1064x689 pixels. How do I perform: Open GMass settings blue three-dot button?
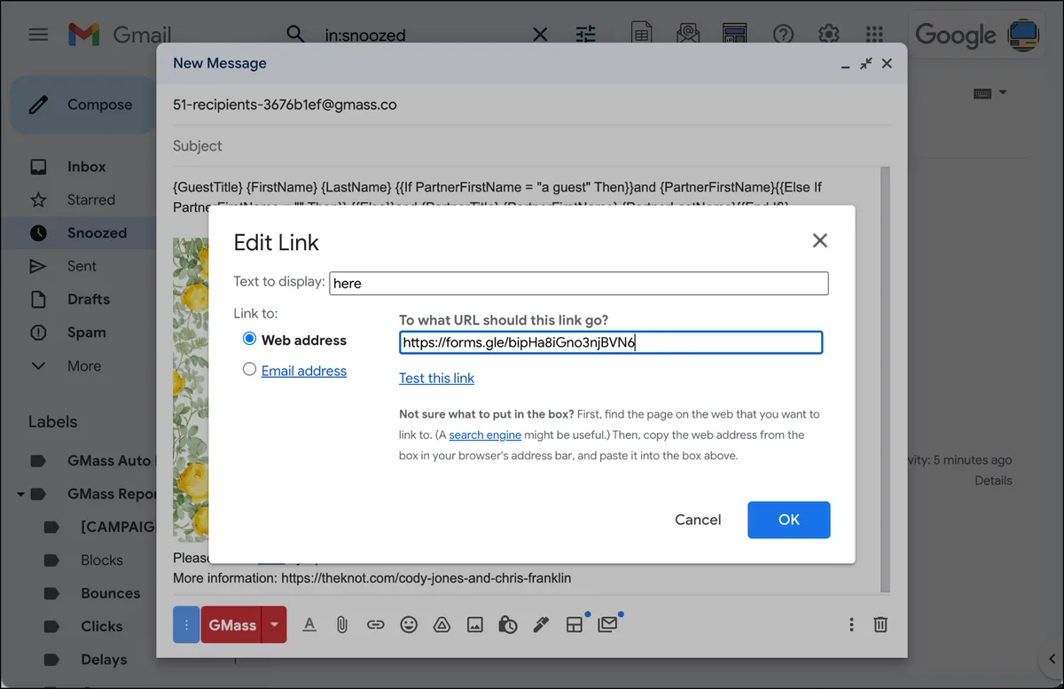tap(186, 625)
